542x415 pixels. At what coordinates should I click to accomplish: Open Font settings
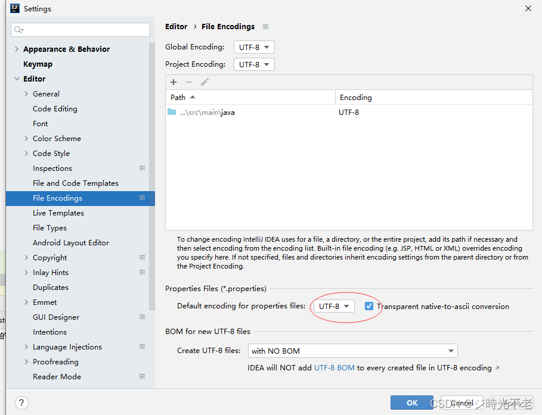pyautogui.click(x=40, y=123)
